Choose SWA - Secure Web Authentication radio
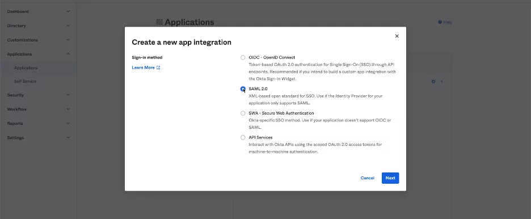 243,113
